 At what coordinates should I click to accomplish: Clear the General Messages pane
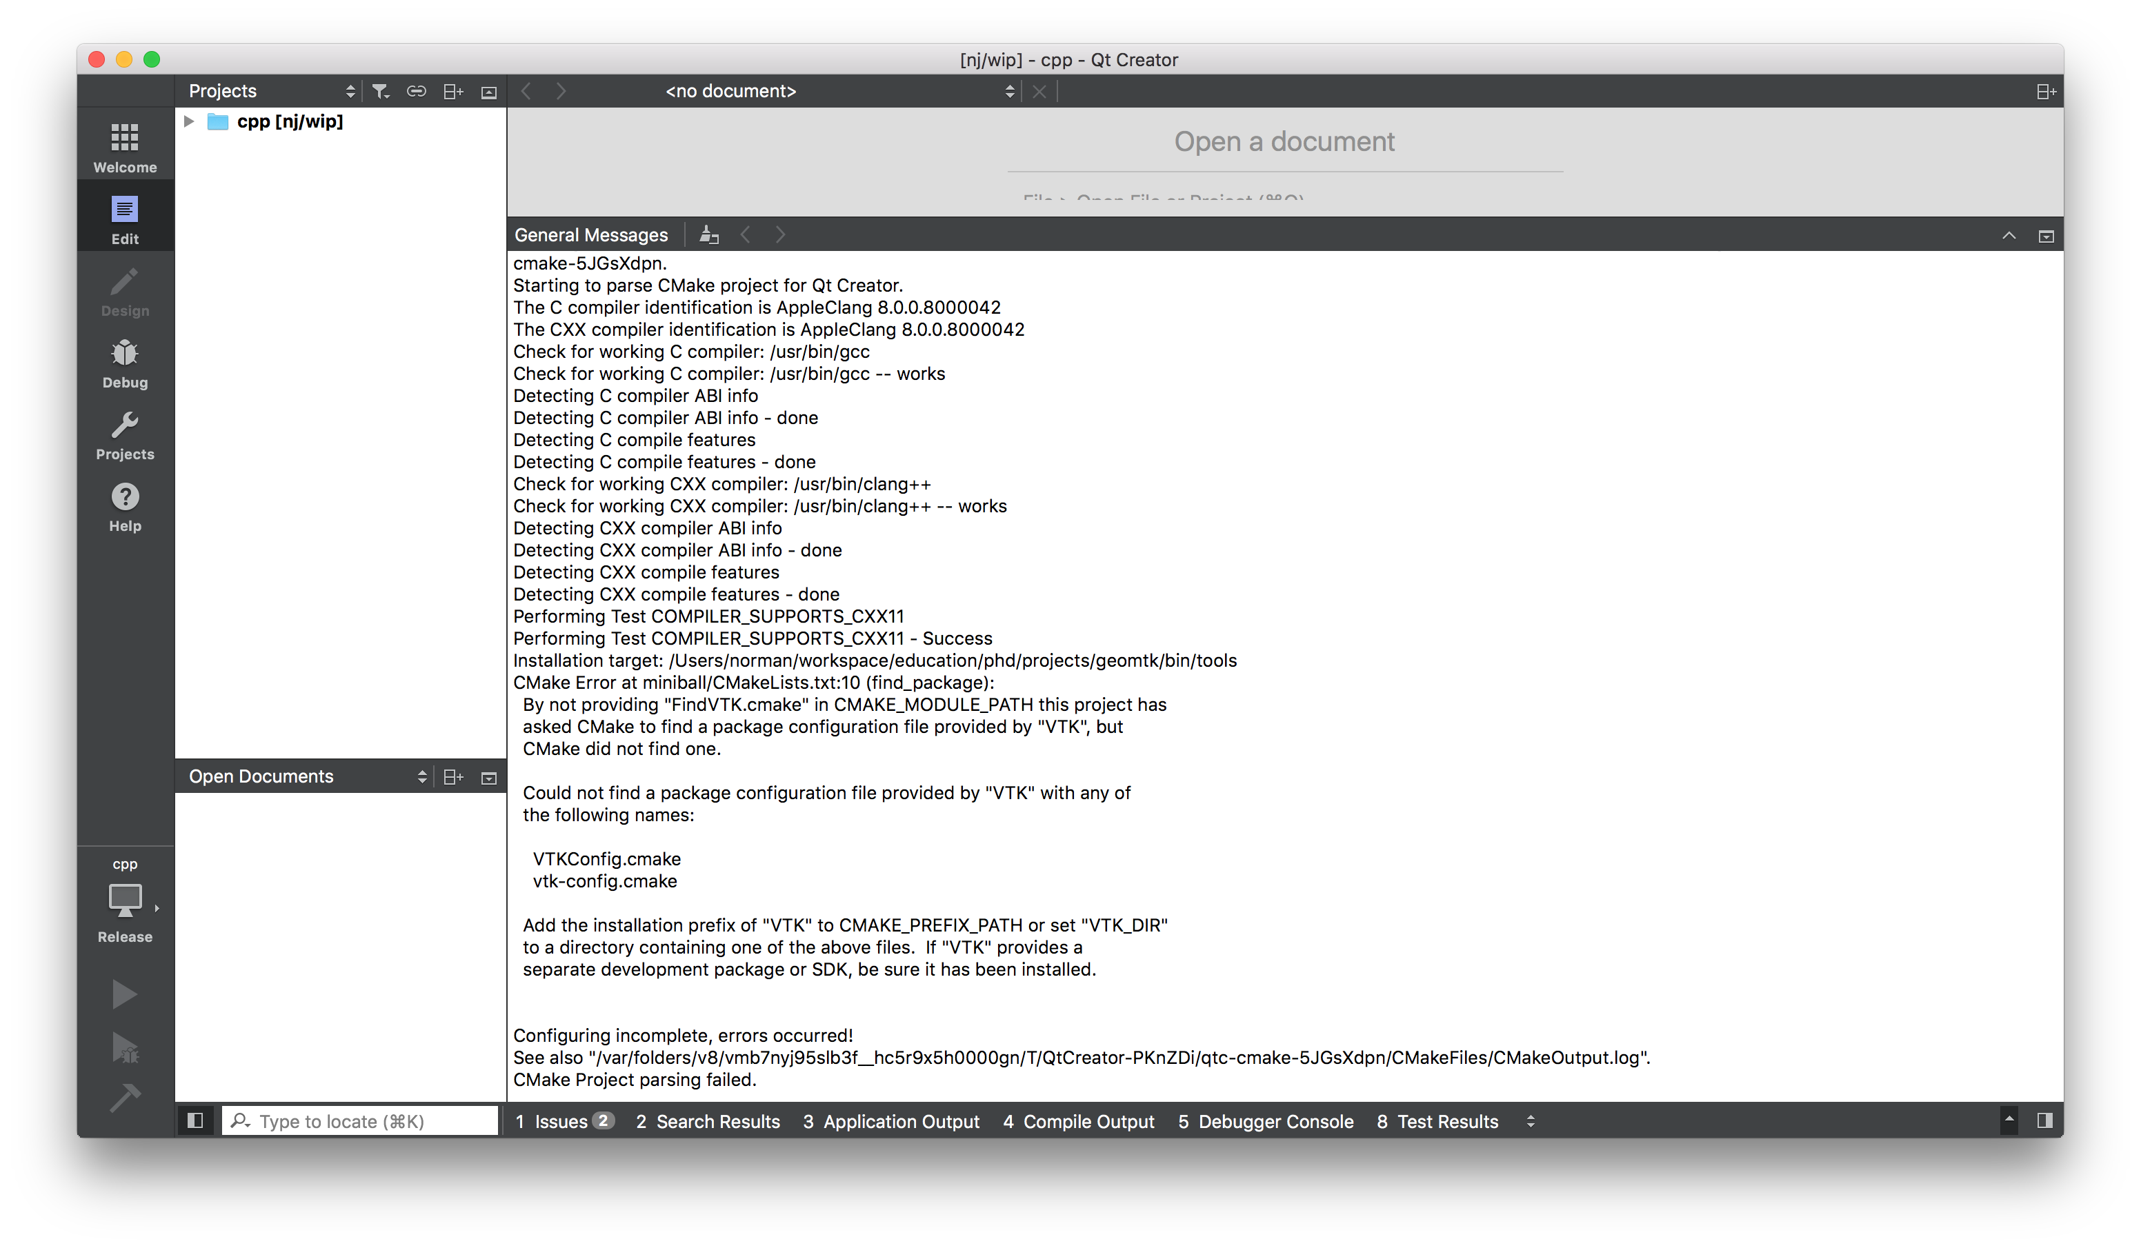710,234
